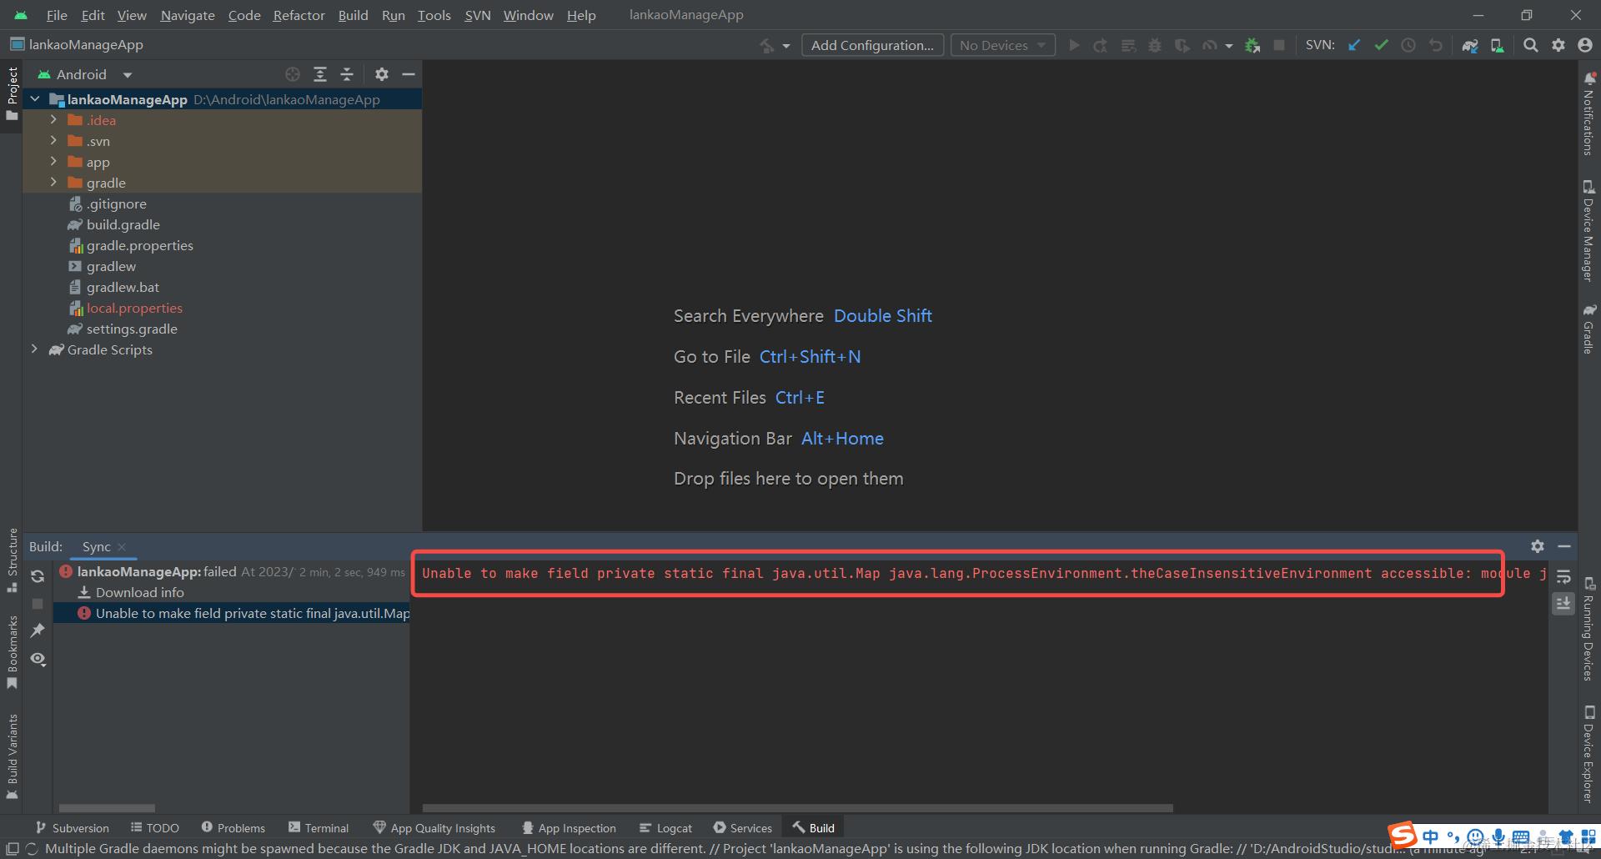Click the build output horizontal scrollbar
The height and width of the screenshot is (859, 1601).
798,808
